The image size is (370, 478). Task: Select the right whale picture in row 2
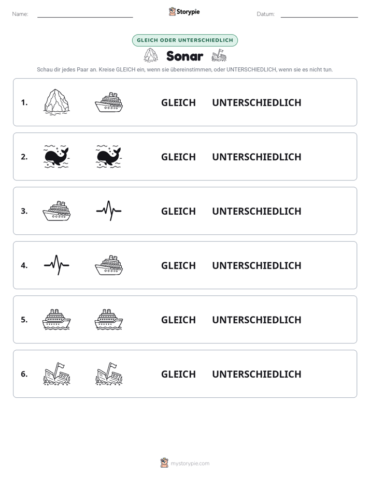[x=109, y=157]
